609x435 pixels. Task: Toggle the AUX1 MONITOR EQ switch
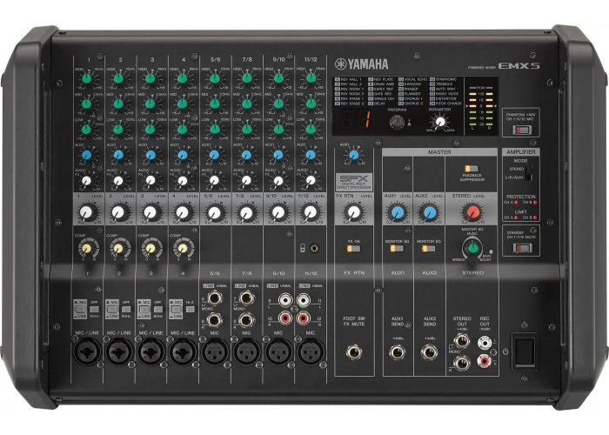click(397, 248)
